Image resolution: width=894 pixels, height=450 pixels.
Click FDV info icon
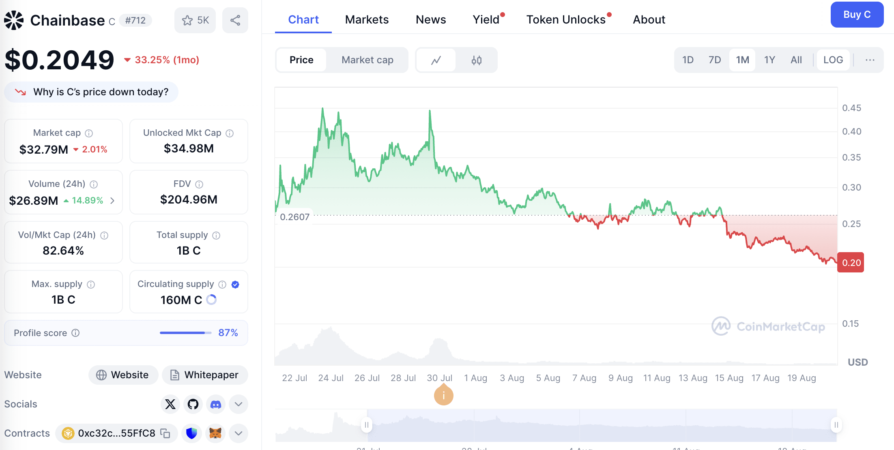(x=199, y=184)
